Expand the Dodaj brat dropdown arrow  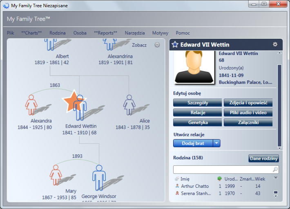[216, 143]
